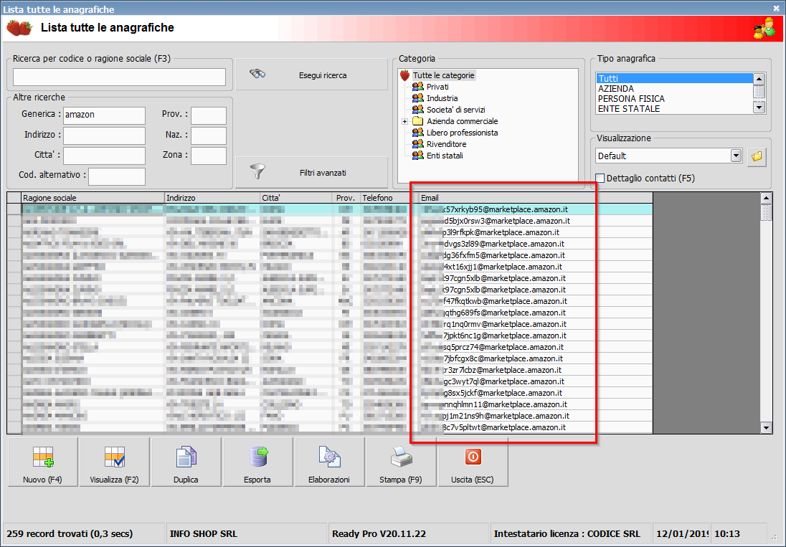Select the Privati category
Image resolution: width=786 pixels, height=547 pixels.
tap(437, 87)
